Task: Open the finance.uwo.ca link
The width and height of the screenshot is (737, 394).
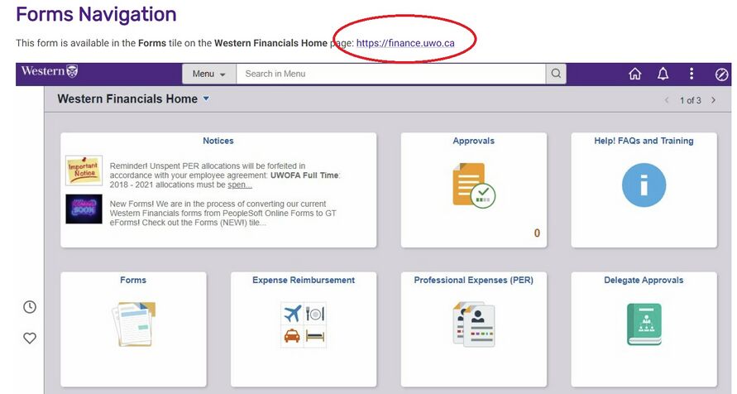Action: coord(405,43)
